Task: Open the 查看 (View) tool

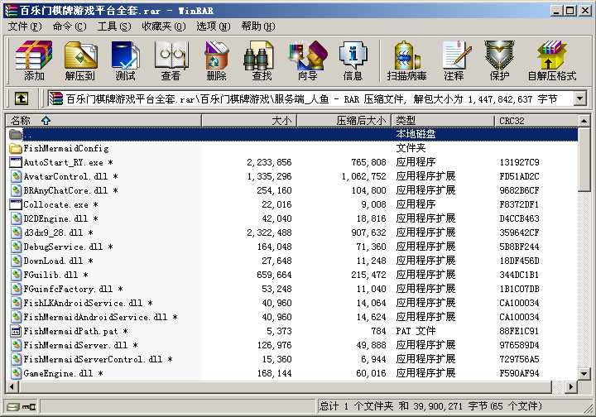Action: (x=171, y=60)
